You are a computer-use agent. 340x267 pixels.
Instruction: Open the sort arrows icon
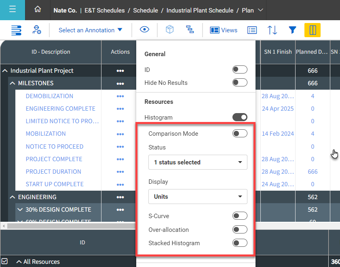pos(272,30)
